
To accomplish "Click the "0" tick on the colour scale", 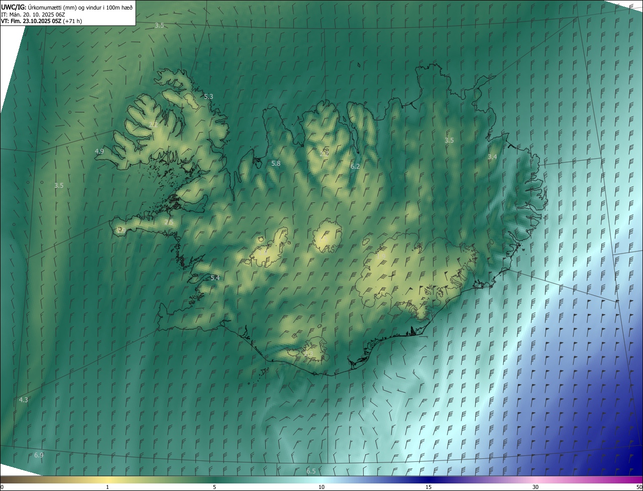I will pyautogui.click(x=2, y=487).
